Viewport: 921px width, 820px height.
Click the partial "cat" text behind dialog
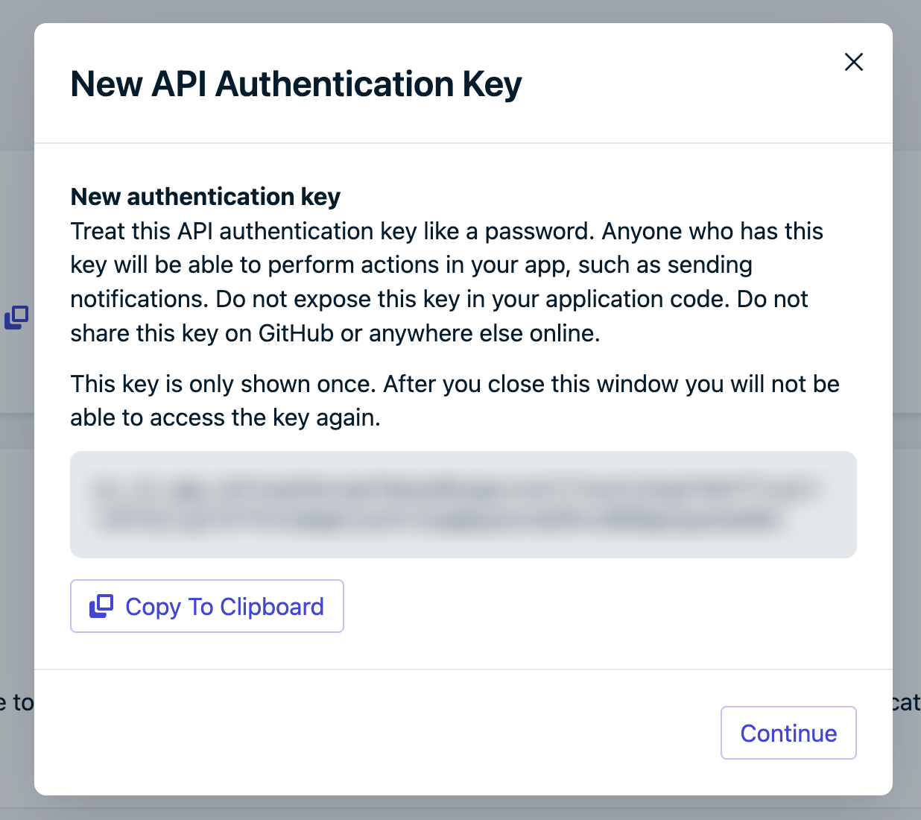pyautogui.click(x=905, y=702)
